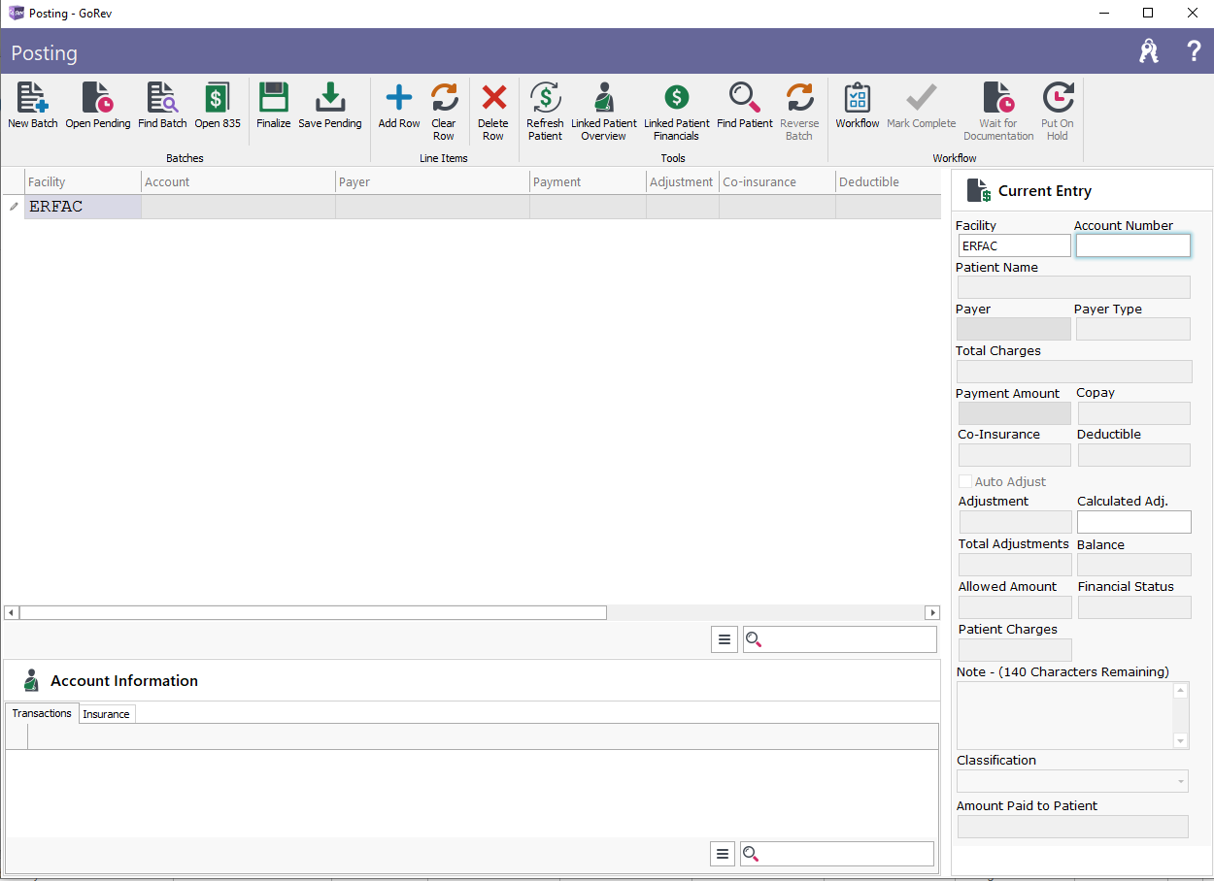Switch to the Transactions tab

[42, 713]
